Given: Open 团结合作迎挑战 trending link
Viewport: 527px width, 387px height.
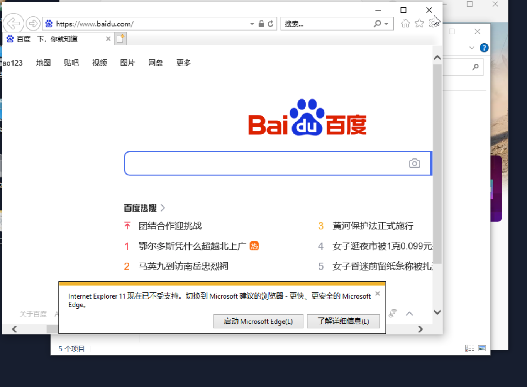Looking at the screenshot, I should tap(170, 226).
